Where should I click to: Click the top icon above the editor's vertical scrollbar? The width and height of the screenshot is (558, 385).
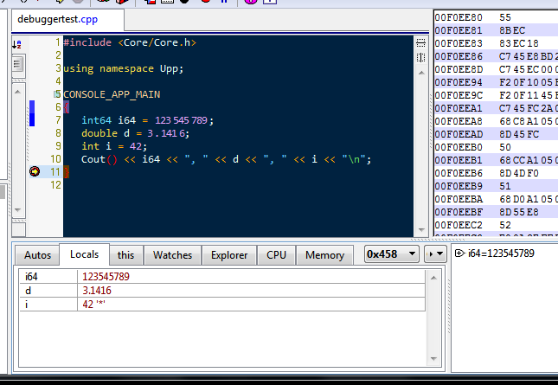[x=421, y=42]
